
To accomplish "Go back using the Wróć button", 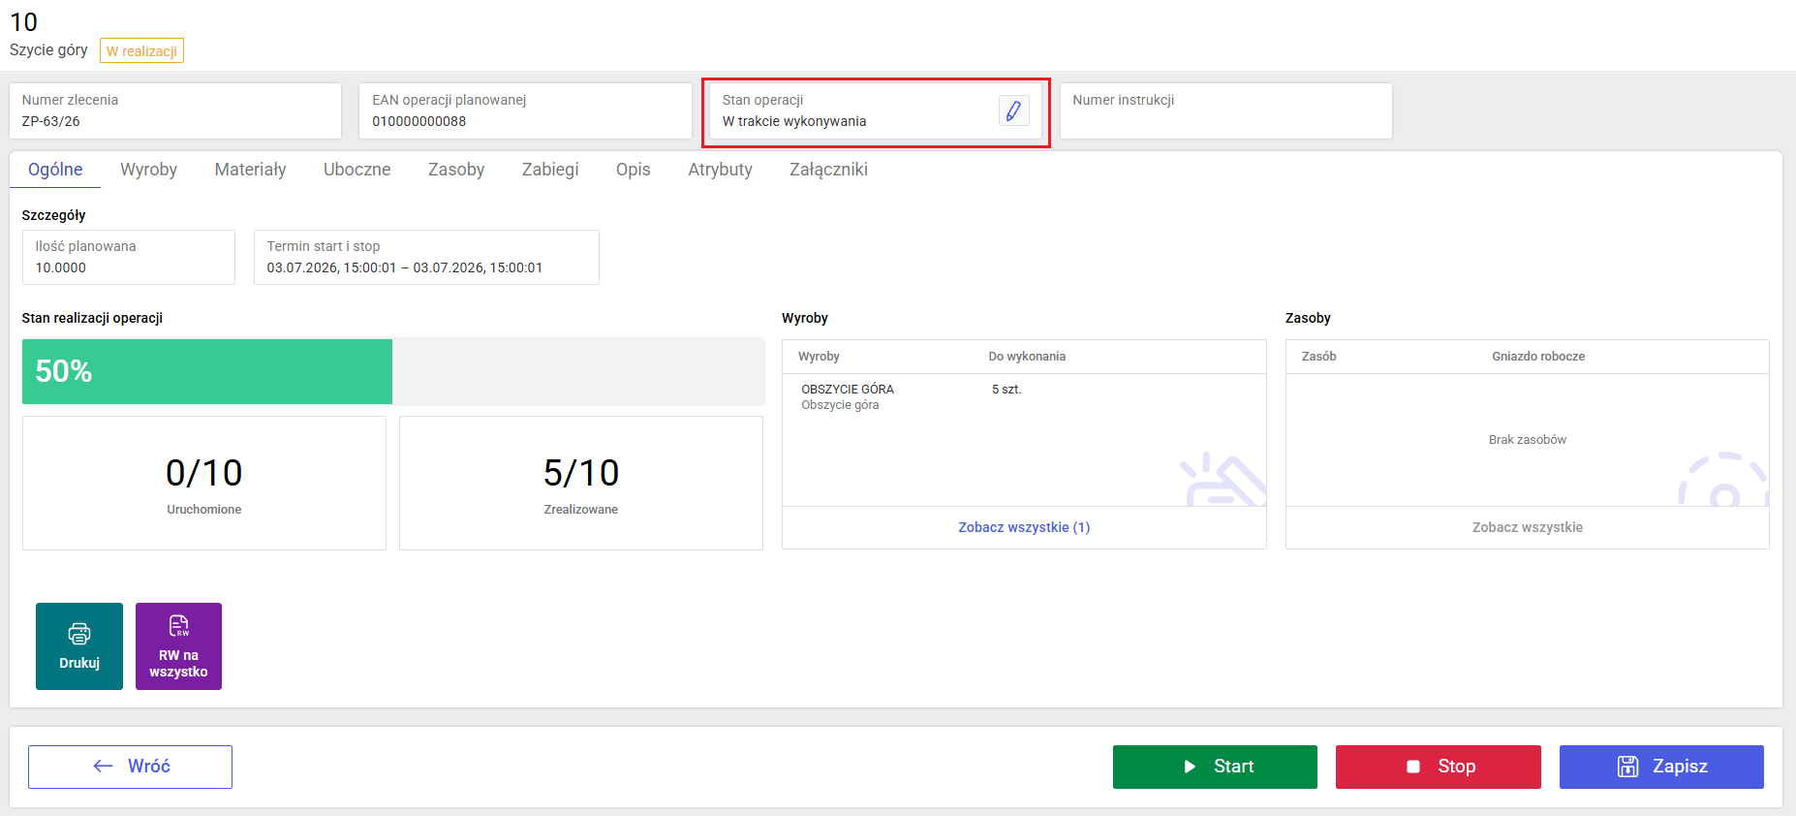I will click(x=130, y=767).
